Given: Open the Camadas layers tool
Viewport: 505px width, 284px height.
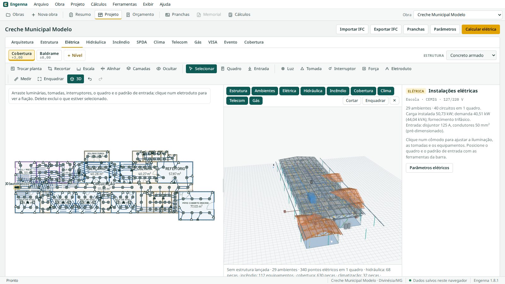Looking at the screenshot, I should coord(138,69).
